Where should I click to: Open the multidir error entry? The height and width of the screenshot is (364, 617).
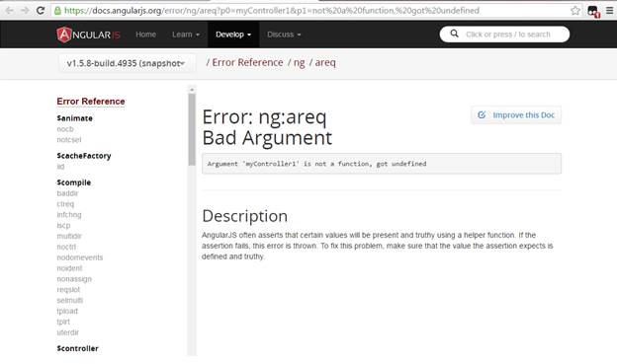click(x=69, y=236)
